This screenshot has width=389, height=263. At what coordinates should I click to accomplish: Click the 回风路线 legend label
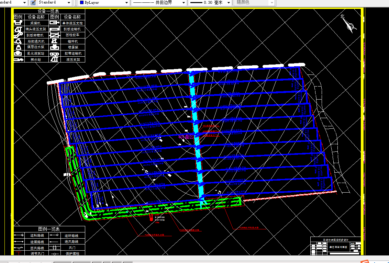point(37,248)
